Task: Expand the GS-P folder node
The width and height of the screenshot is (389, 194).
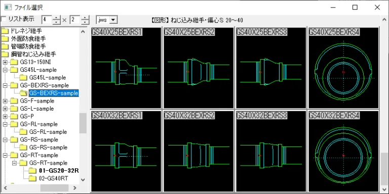Action: click(5, 116)
